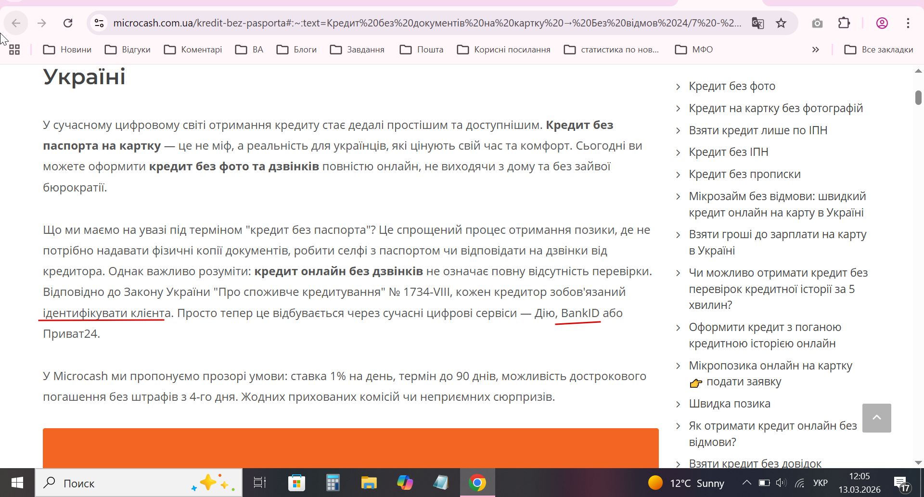Open link Оформити кредит з поганою історією
This screenshot has height=497, width=924.
point(765,335)
